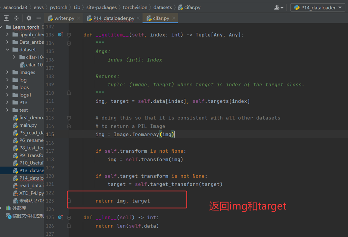
Task: Click on '__getitem__' method name
Action: pyautogui.click(x=112, y=35)
